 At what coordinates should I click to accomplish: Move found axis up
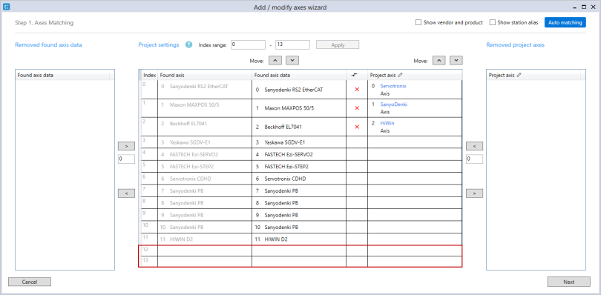click(275, 60)
